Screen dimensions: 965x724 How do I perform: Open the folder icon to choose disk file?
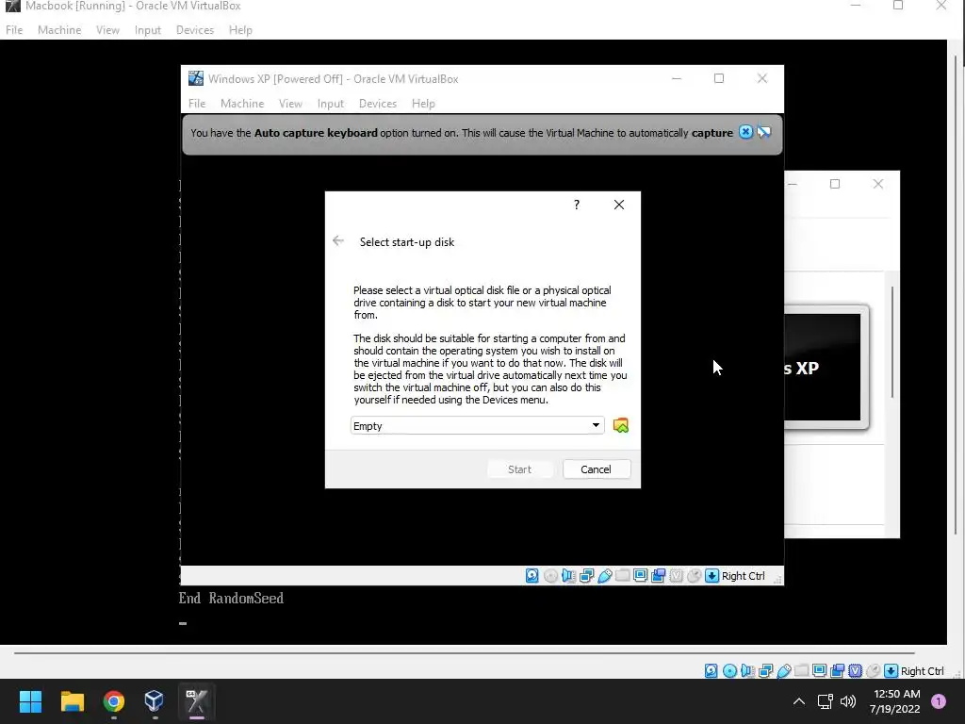pyautogui.click(x=620, y=425)
